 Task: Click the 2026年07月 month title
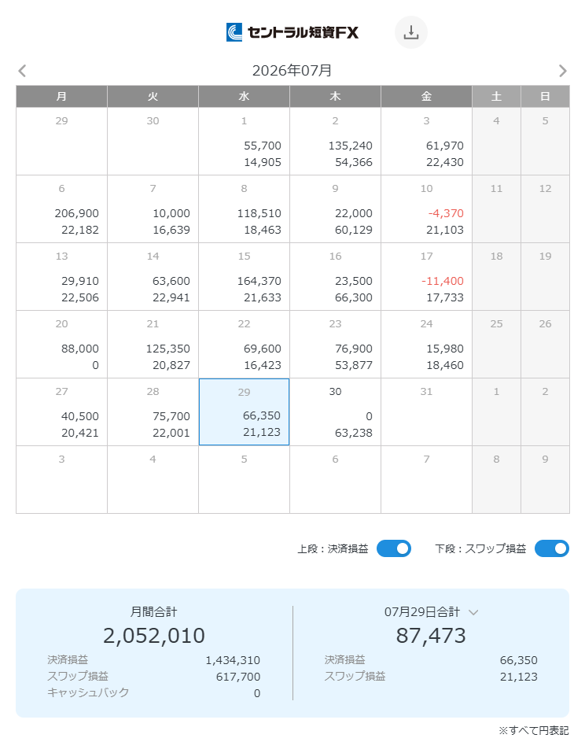(292, 71)
